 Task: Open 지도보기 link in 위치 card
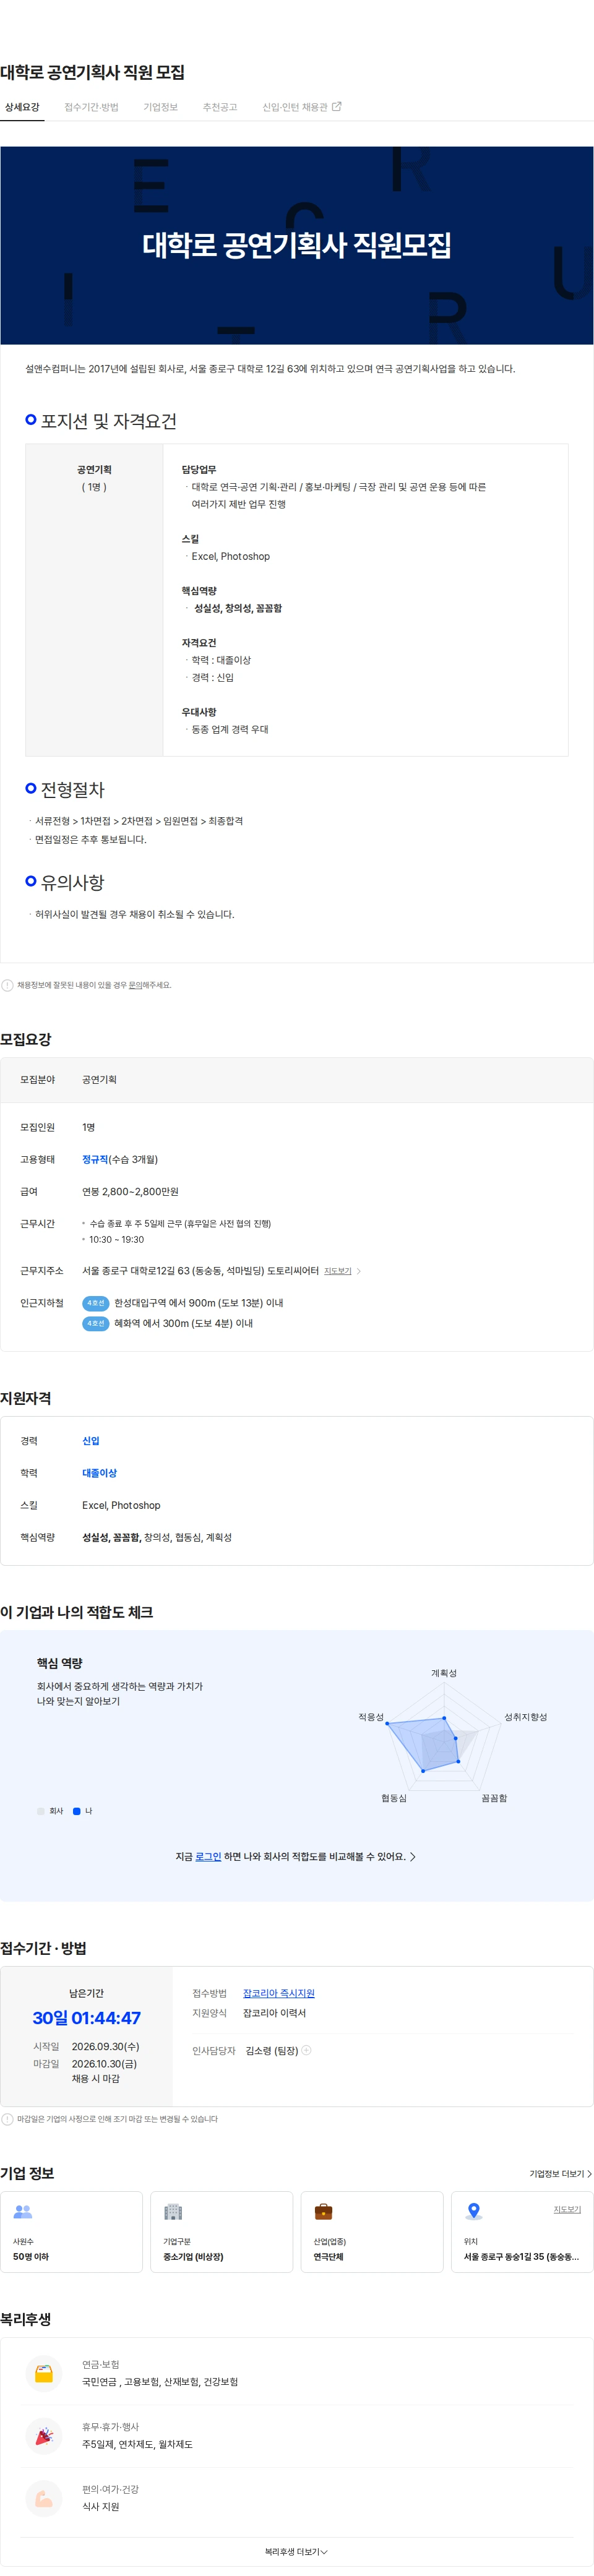pyautogui.click(x=567, y=2209)
